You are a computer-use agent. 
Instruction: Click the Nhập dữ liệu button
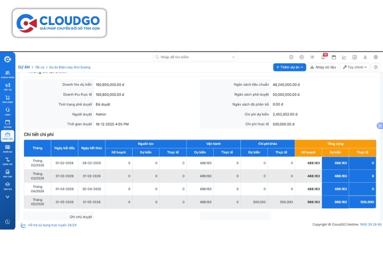click(x=323, y=67)
